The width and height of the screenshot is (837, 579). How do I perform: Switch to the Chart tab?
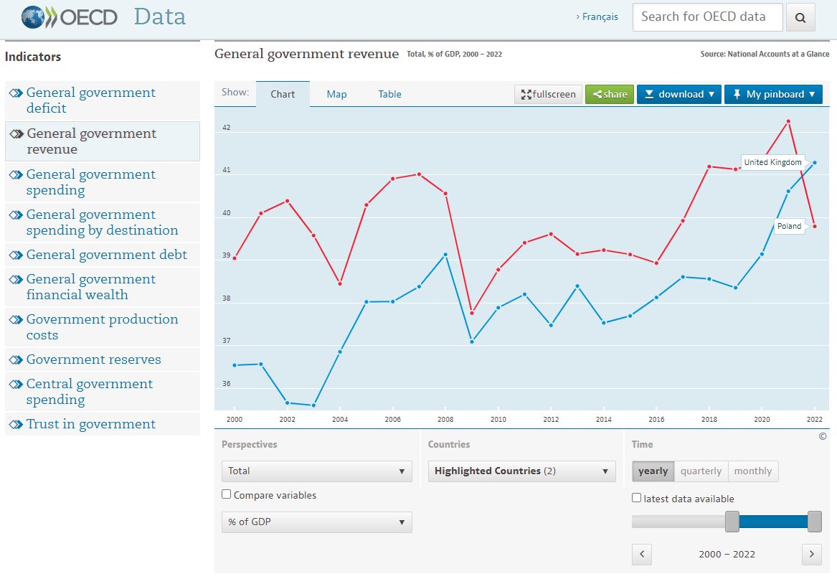283,95
